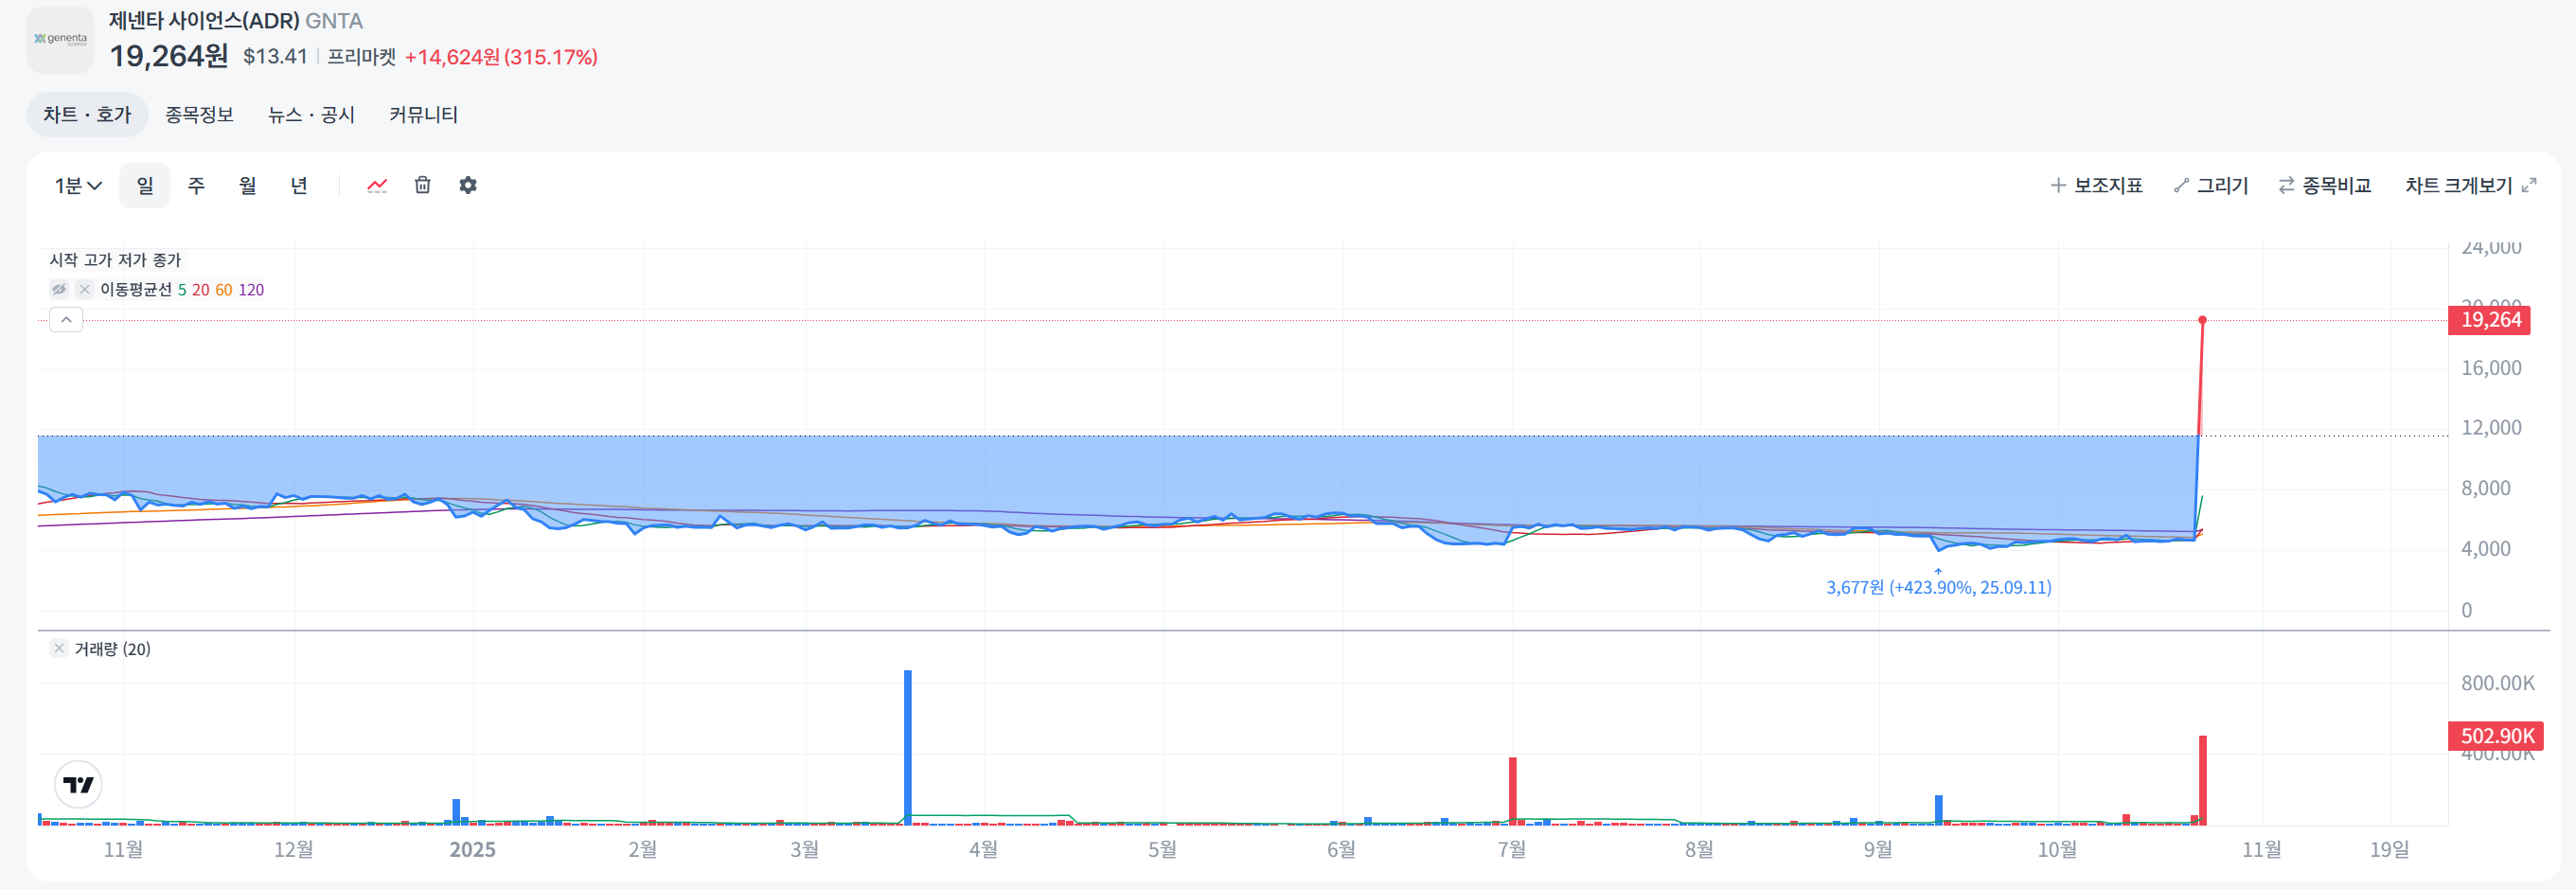The height and width of the screenshot is (889, 2576).
Task: Click the 거래량 (20) legend label
Action: click(112, 649)
